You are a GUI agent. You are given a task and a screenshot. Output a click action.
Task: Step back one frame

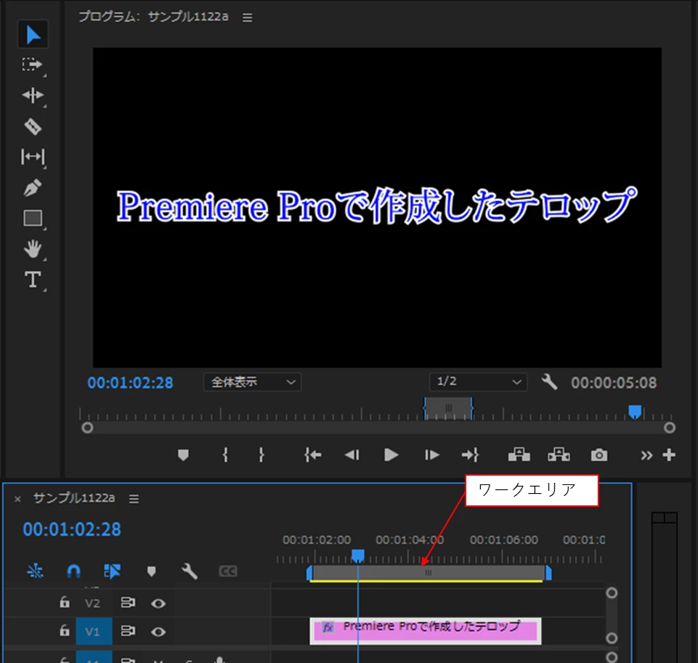pos(352,455)
